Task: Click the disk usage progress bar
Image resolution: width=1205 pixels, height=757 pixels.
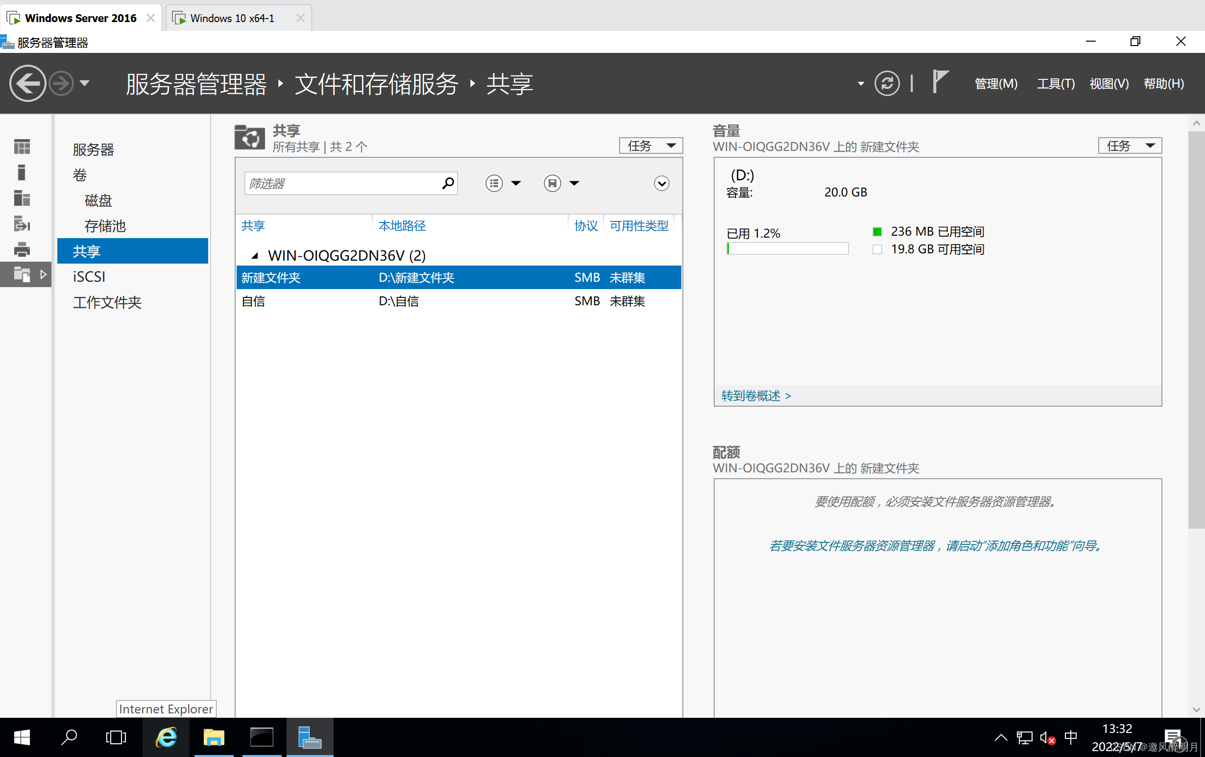Action: [787, 248]
